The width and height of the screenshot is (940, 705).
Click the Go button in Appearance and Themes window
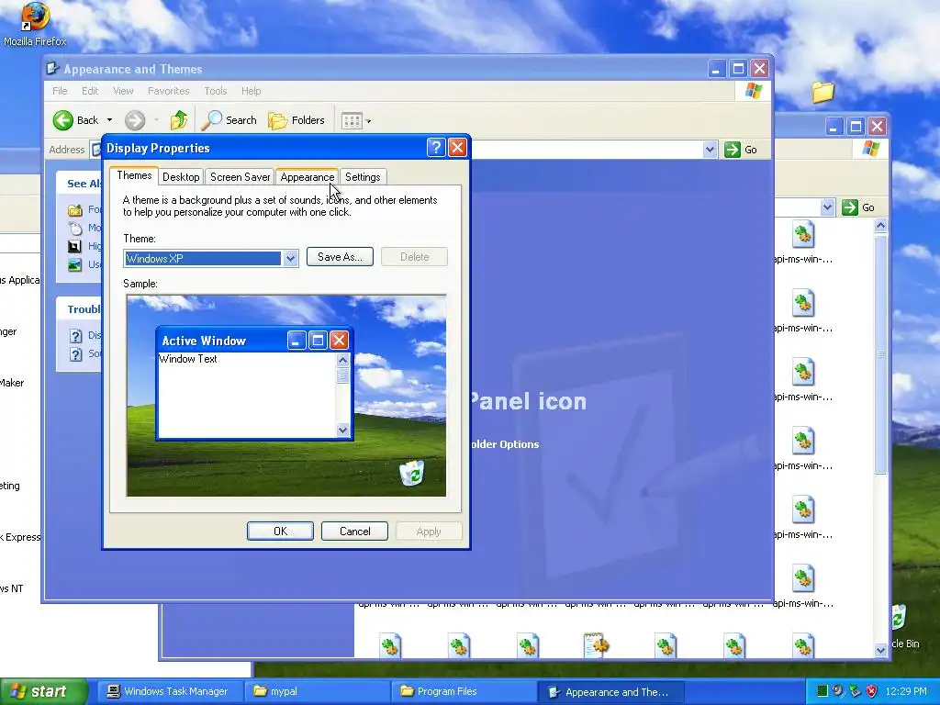tap(741, 150)
